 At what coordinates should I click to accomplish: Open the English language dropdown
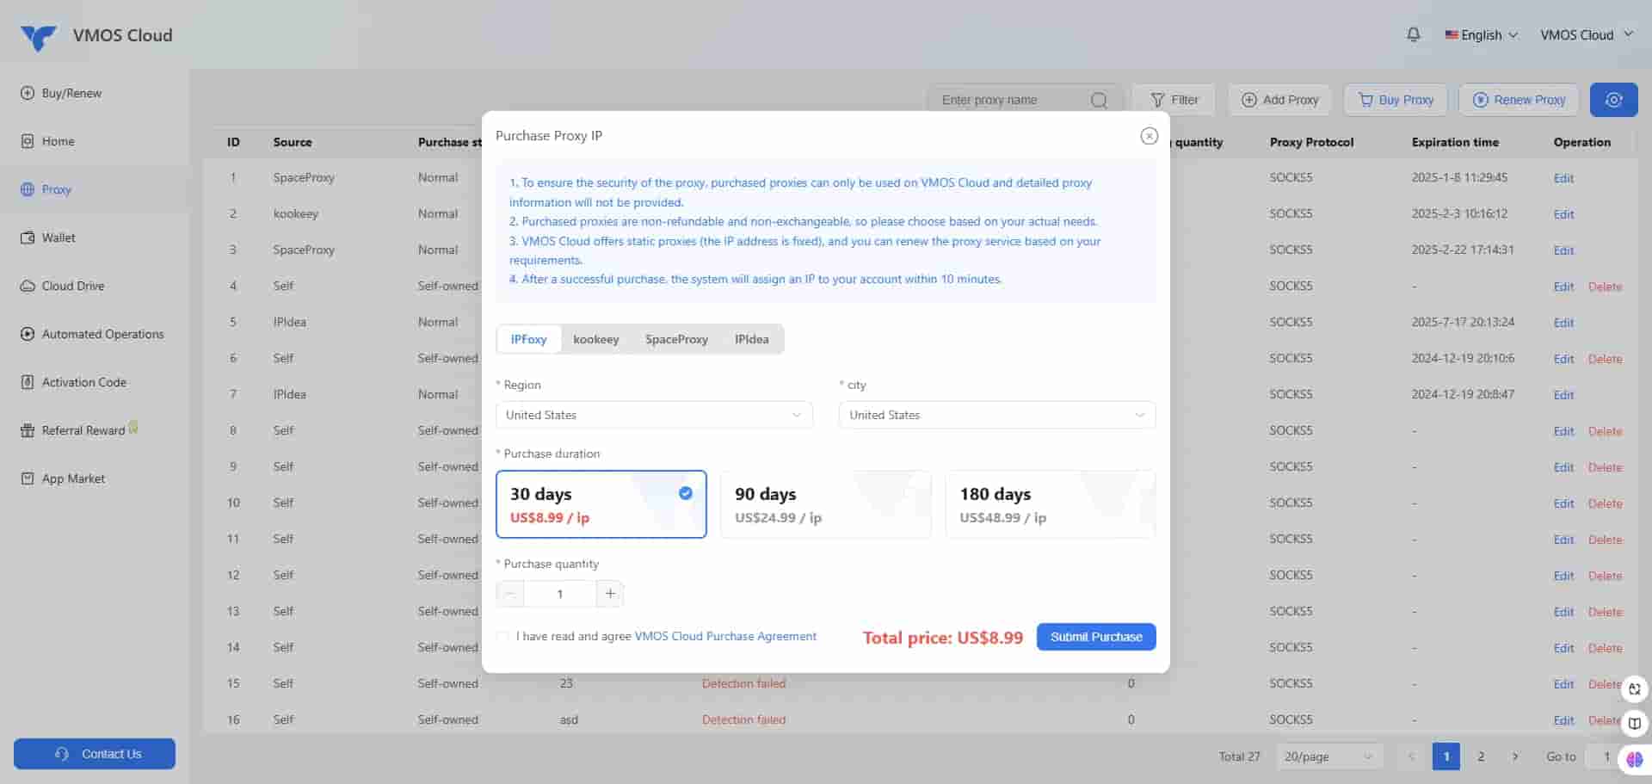pos(1481,35)
